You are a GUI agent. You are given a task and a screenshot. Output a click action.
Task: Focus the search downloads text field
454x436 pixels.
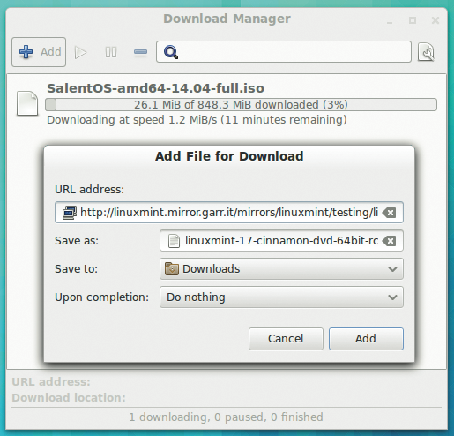tap(284, 52)
